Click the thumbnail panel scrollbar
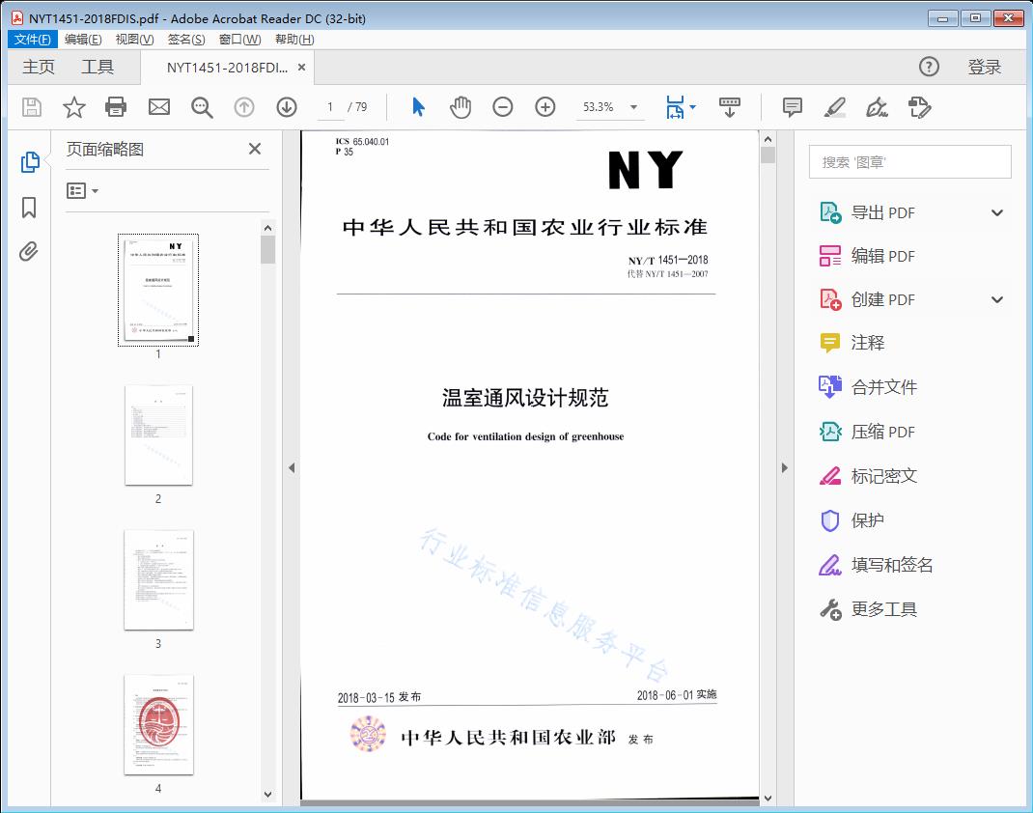 coord(268,483)
